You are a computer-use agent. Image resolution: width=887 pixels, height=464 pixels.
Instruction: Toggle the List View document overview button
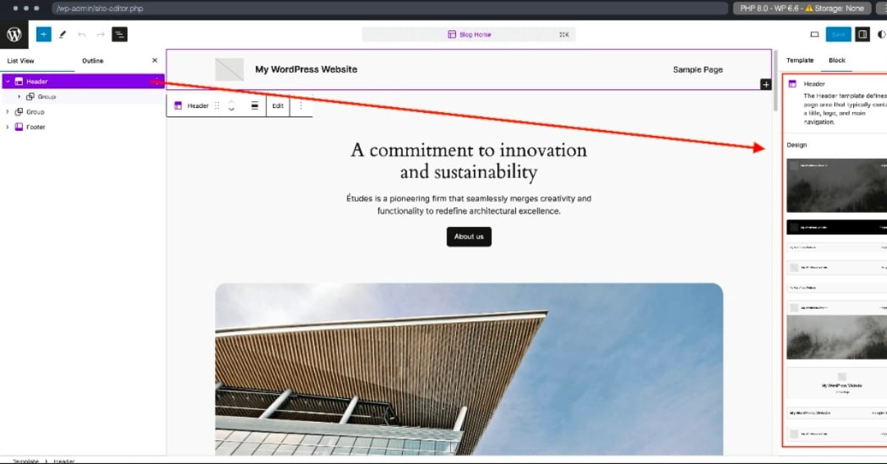pyautogui.click(x=119, y=34)
